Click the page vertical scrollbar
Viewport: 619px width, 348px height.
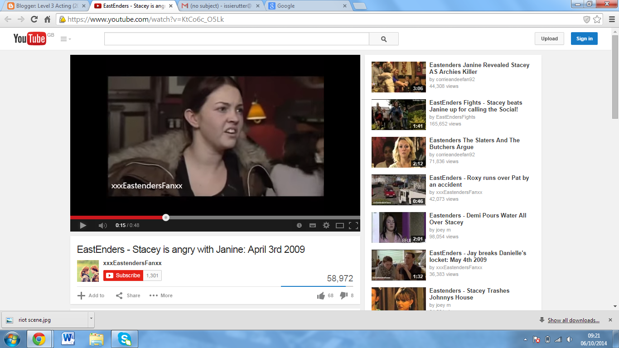point(615,77)
